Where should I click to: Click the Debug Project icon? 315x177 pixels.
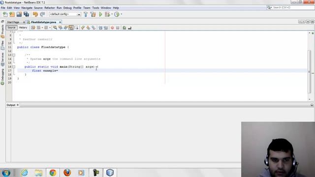[107, 14]
